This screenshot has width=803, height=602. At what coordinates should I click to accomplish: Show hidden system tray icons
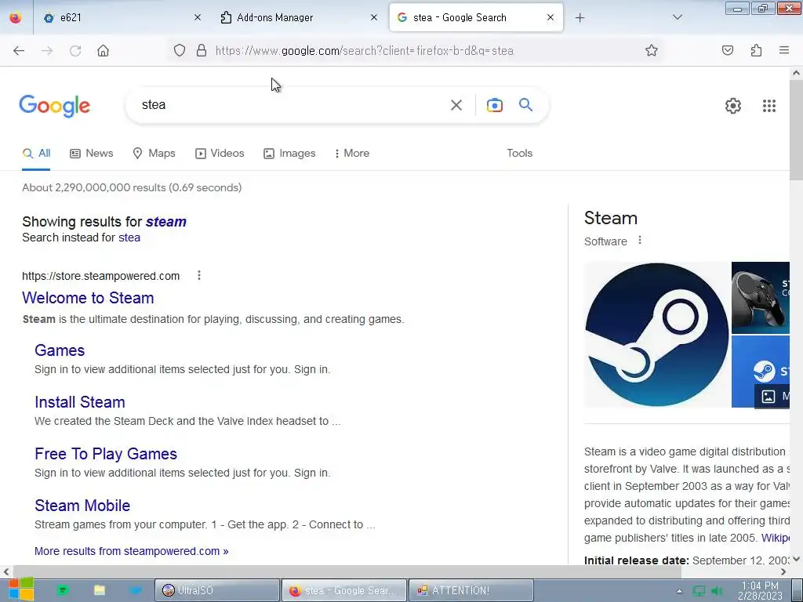(679, 591)
